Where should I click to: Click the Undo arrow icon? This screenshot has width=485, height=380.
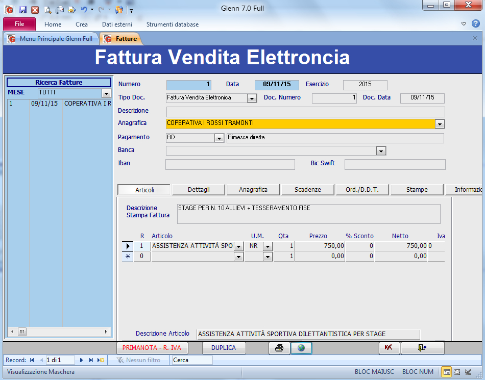coord(84,10)
